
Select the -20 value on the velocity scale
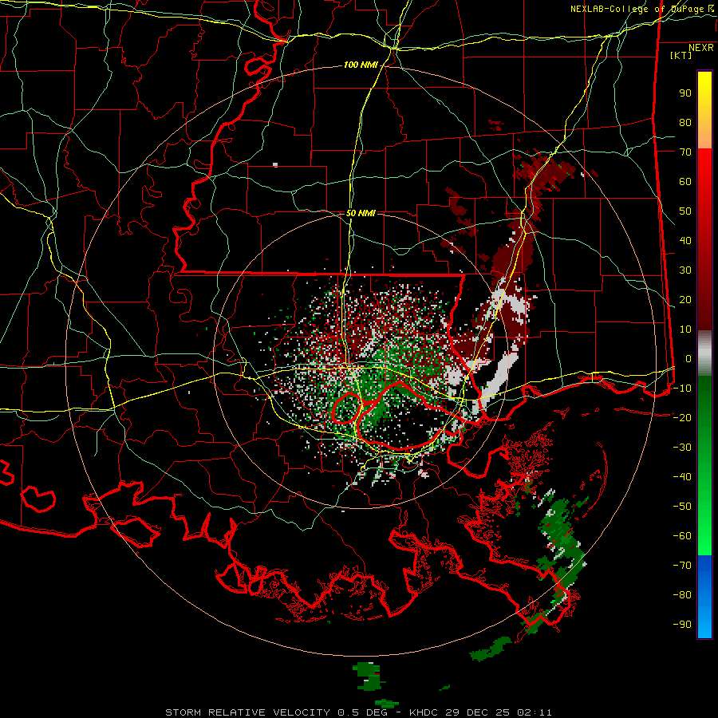[682, 418]
